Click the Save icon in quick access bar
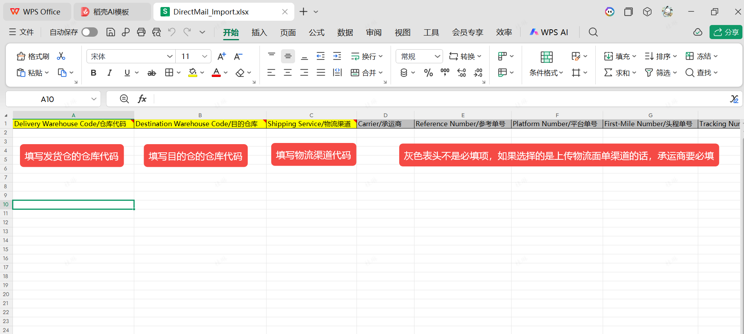Image resolution: width=744 pixels, height=334 pixels. [111, 32]
